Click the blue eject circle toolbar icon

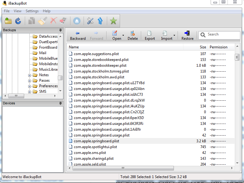[77, 21]
